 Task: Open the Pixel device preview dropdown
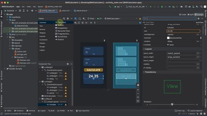pos(91,19)
